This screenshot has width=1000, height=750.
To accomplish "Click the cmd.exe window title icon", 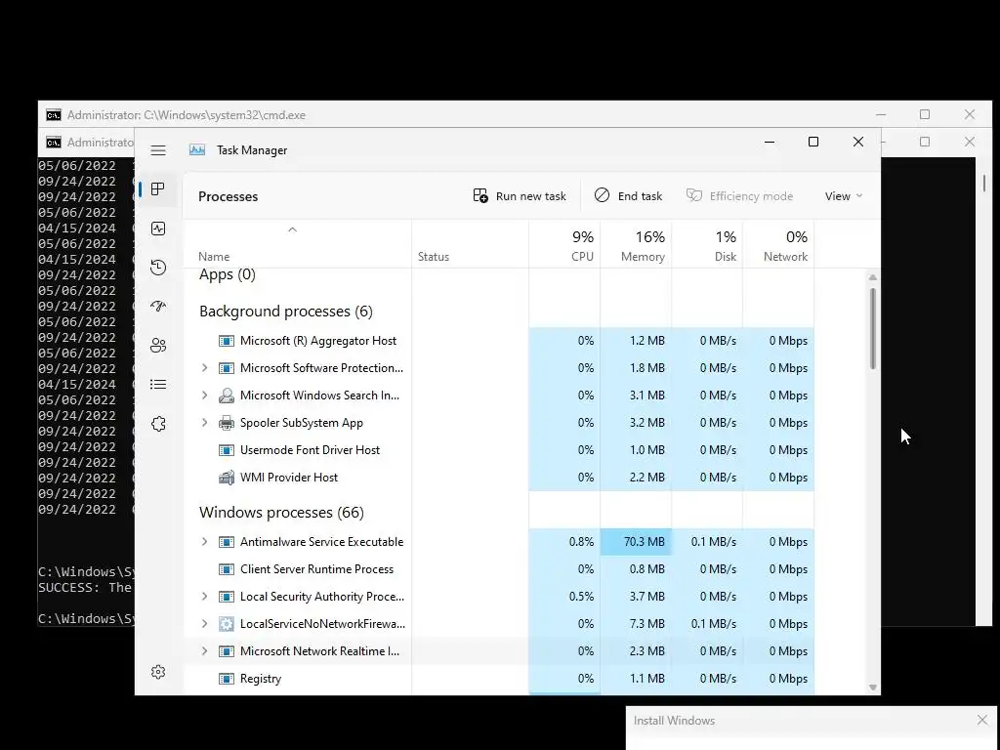I will (54, 115).
